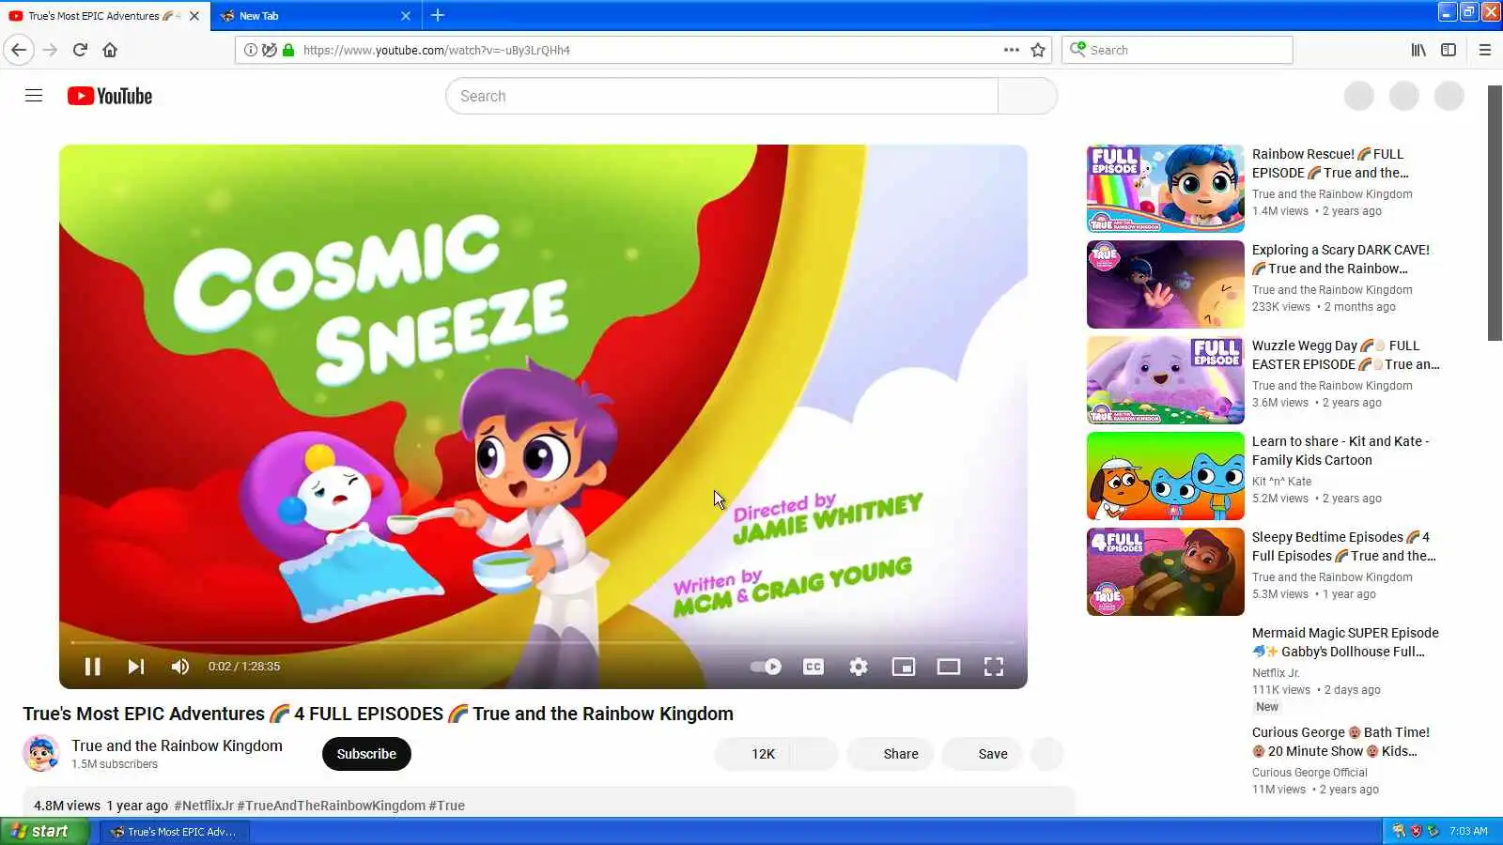This screenshot has width=1503, height=845.
Task: Subscribe to True and the Rainbow Kingdom
Action: point(366,754)
